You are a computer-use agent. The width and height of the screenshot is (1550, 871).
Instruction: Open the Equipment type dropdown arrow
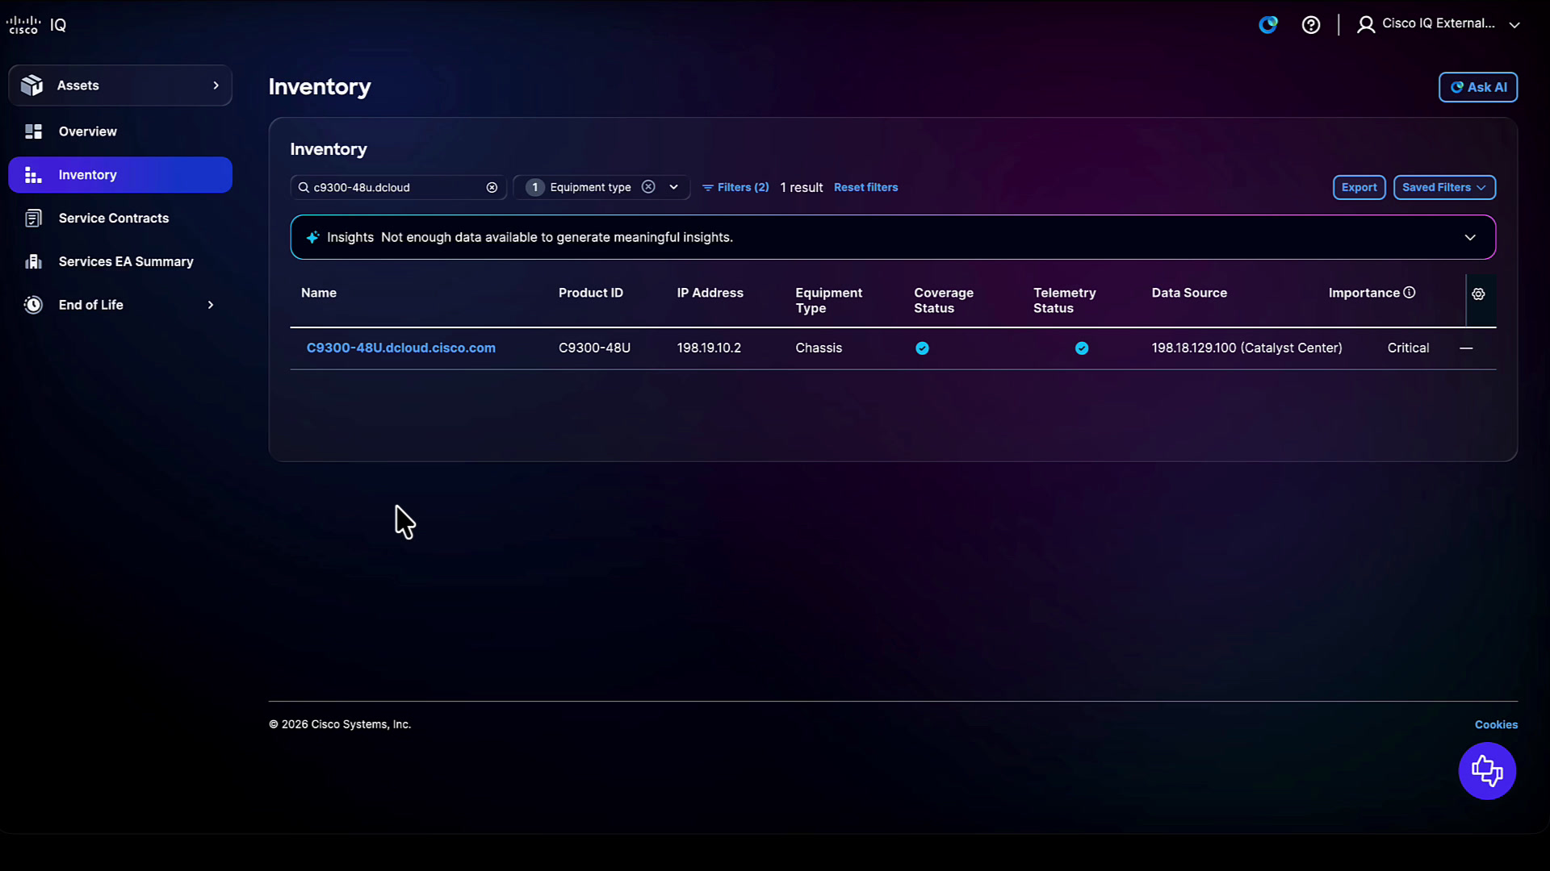coord(673,187)
